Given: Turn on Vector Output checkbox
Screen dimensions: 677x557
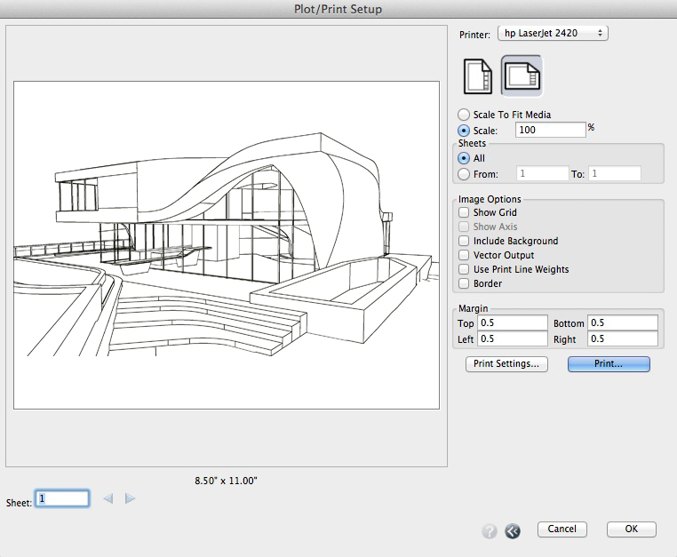Looking at the screenshot, I should pyautogui.click(x=464, y=255).
